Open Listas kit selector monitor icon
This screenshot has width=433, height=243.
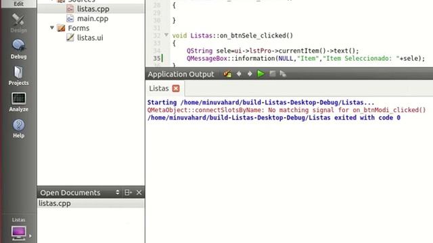coord(18,232)
